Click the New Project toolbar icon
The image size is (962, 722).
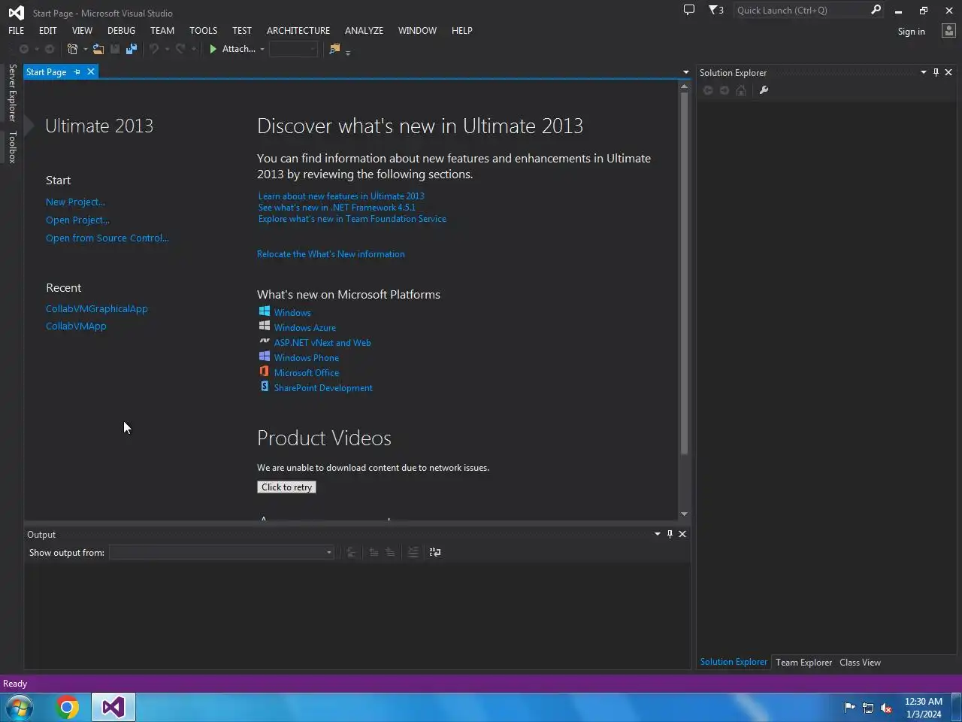pos(72,49)
